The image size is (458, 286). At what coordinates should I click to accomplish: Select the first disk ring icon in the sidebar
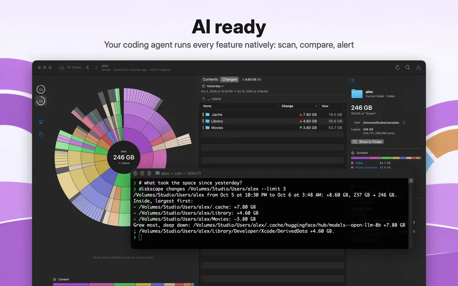41,89
